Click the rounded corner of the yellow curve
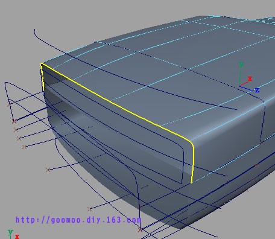 pos(191,144)
